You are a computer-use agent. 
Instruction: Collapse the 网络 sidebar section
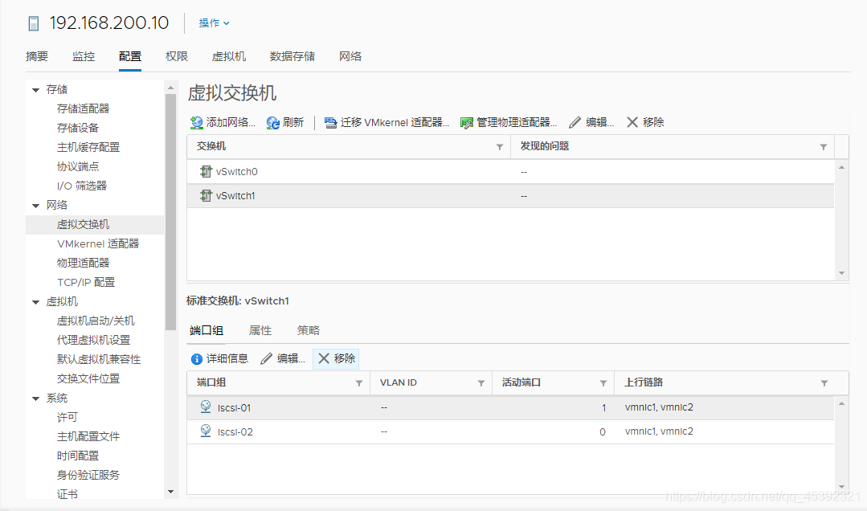[x=36, y=206]
